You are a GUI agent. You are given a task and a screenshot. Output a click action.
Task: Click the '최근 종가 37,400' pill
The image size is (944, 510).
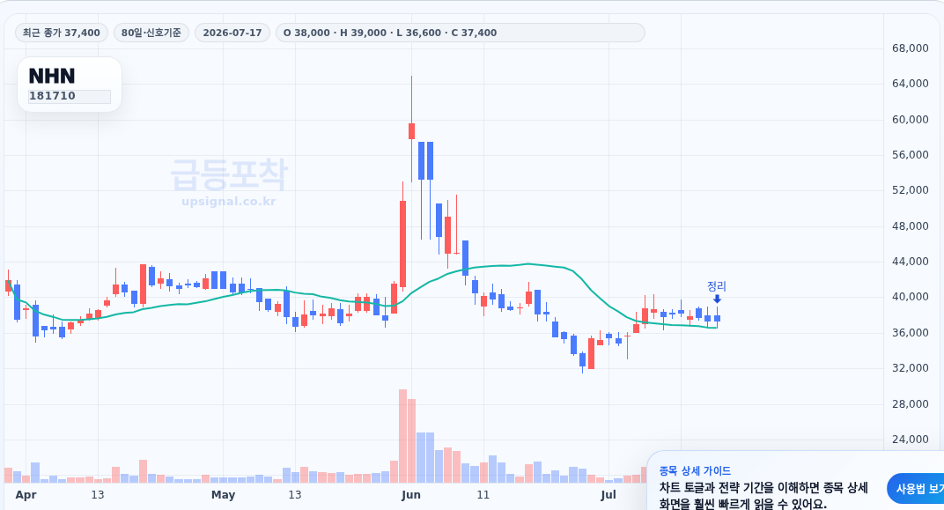tap(62, 33)
